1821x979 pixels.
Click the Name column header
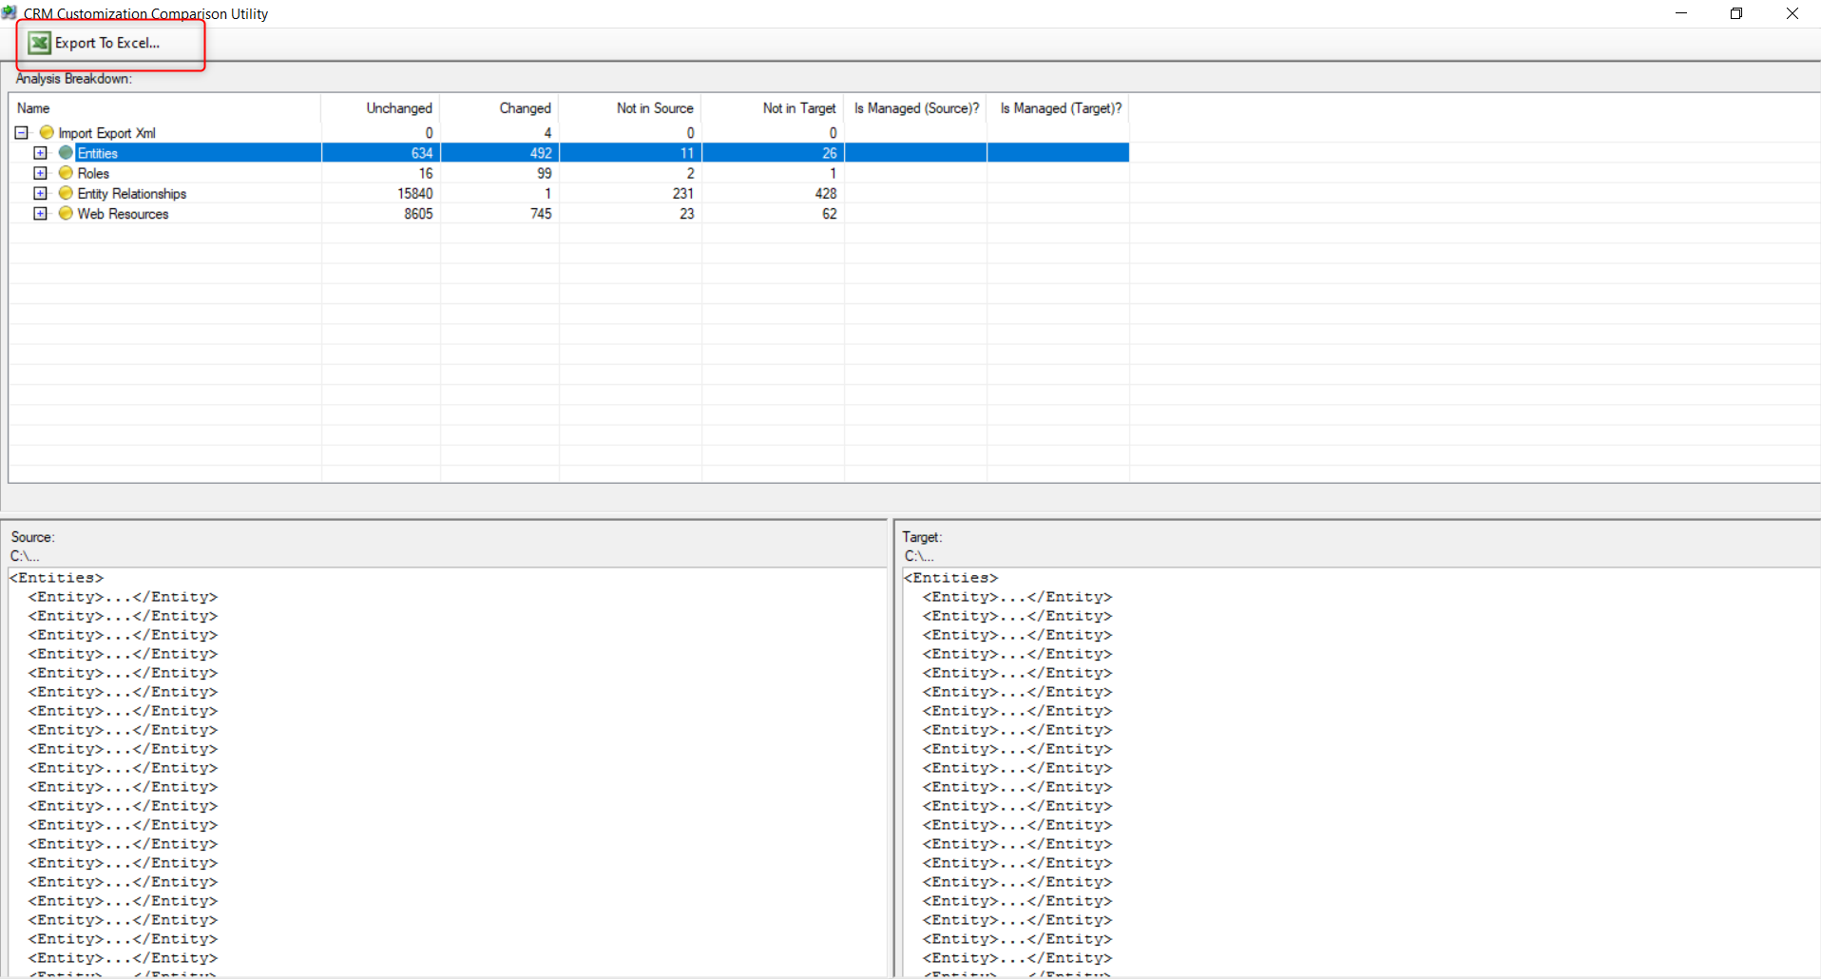pos(164,108)
